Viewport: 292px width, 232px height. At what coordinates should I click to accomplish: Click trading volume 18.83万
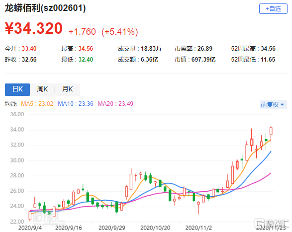pyautogui.click(x=151, y=49)
